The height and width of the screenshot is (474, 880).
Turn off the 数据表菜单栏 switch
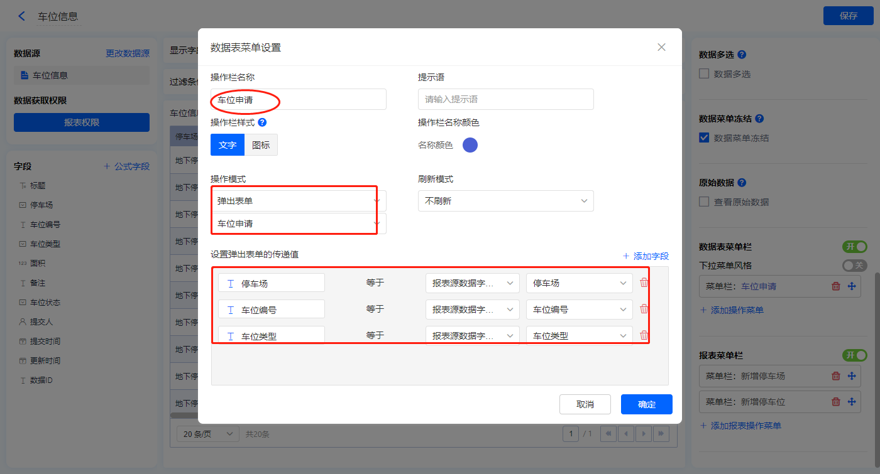854,247
